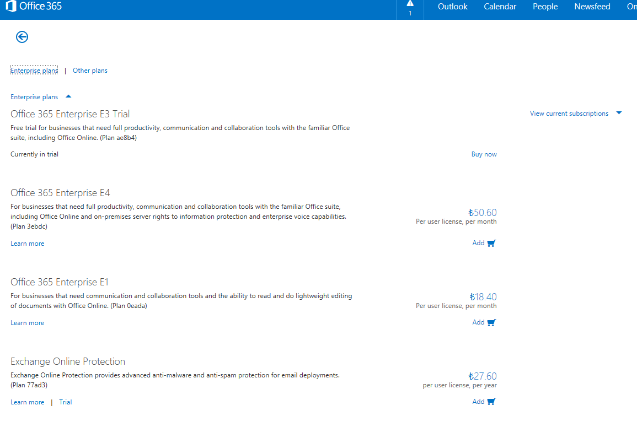Screen dimensions: 637x427
Task: Click the Exchange Online Protection title
Action: (68, 361)
